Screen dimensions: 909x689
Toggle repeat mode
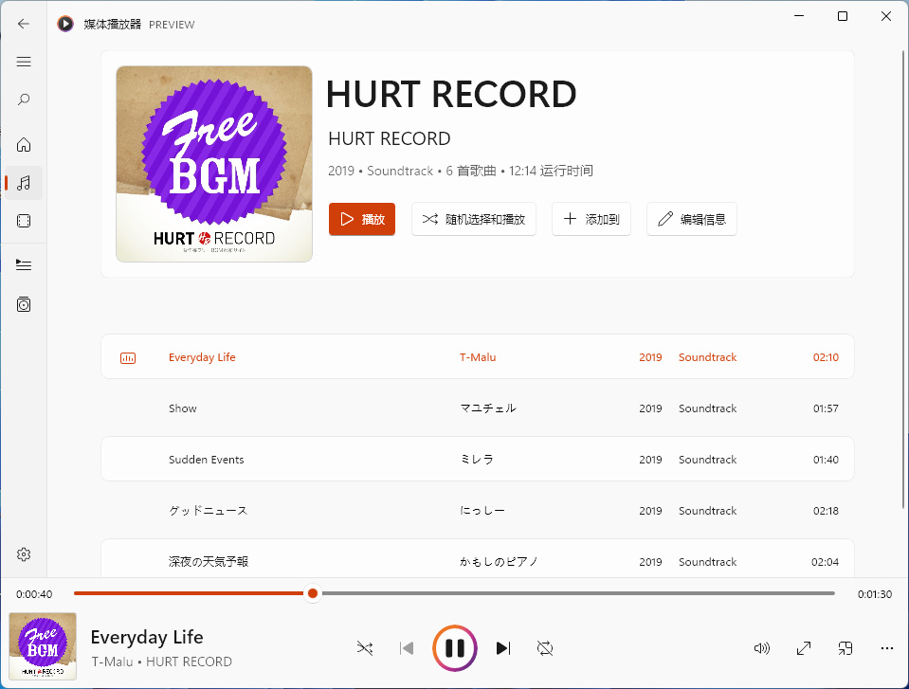point(545,648)
